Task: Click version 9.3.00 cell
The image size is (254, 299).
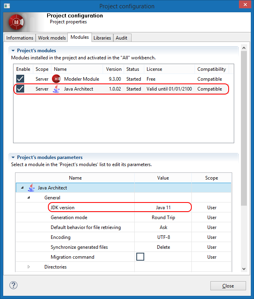Action: point(115,79)
